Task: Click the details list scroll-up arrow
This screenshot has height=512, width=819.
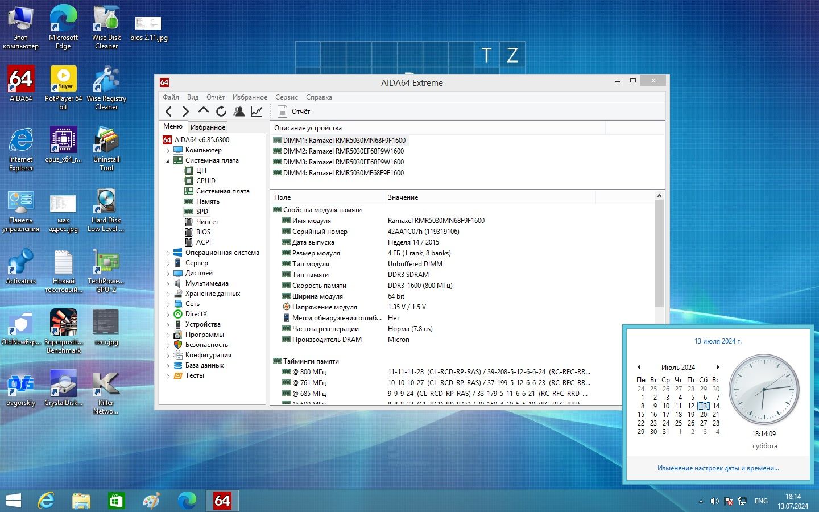Action: (660, 196)
